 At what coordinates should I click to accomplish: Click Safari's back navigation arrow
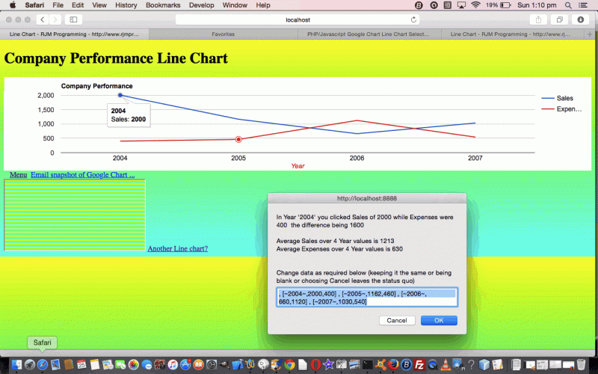43,19
